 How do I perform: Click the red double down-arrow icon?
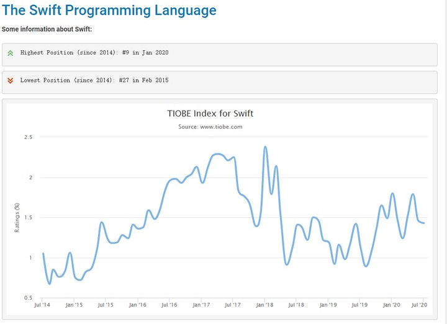(x=10, y=81)
